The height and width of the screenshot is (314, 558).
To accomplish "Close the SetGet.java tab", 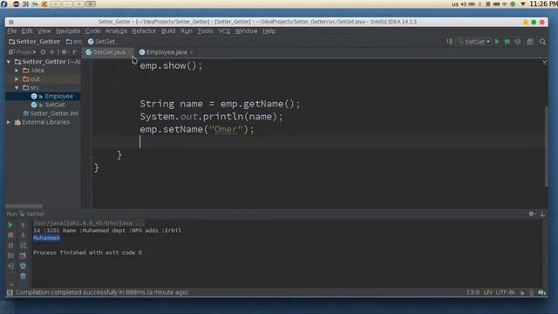I will pyautogui.click(x=130, y=52).
